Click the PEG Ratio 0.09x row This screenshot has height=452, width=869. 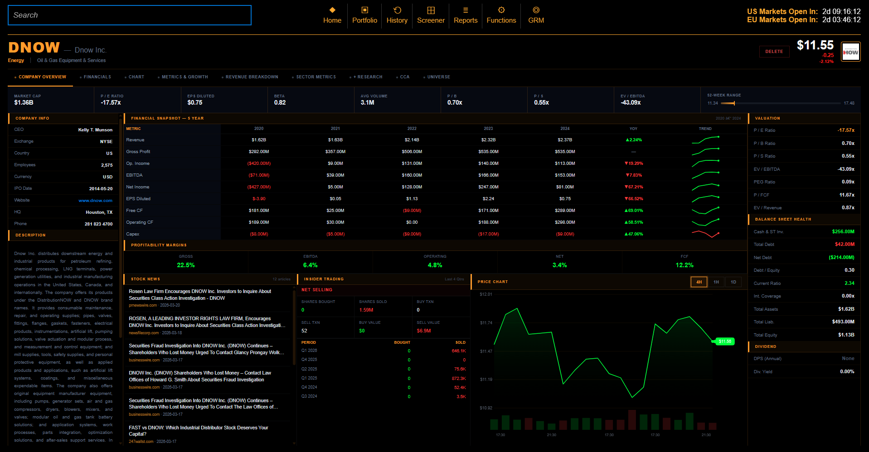804,182
